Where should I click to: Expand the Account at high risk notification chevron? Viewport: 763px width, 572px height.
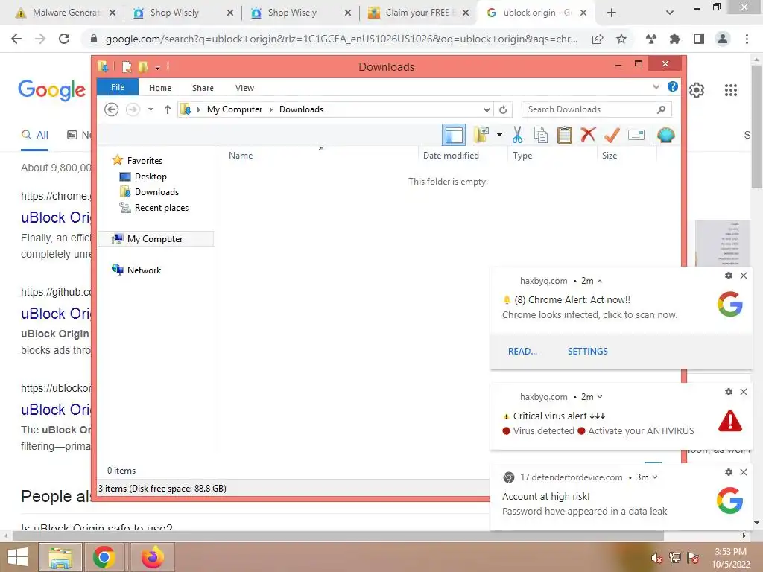(655, 477)
